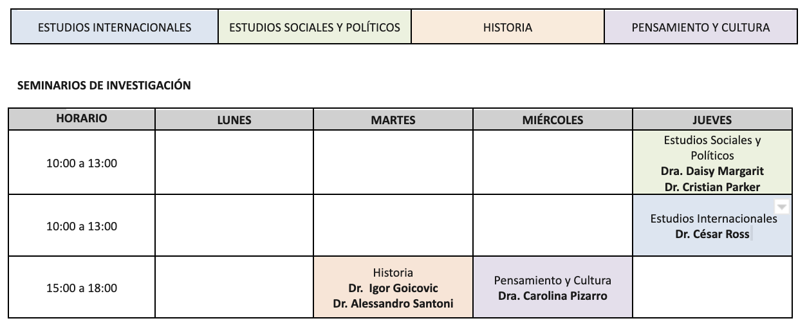The width and height of the screenshot is (807, 332).
Task: Click Dra. Daisy Margarit in Thursday cell
Action: (x=712, y=172)
